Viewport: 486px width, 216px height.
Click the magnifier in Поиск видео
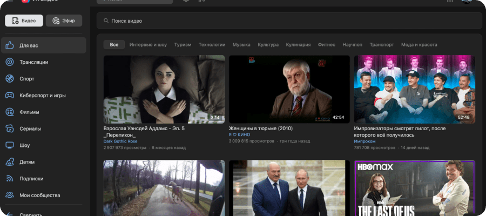coord(106,21)
